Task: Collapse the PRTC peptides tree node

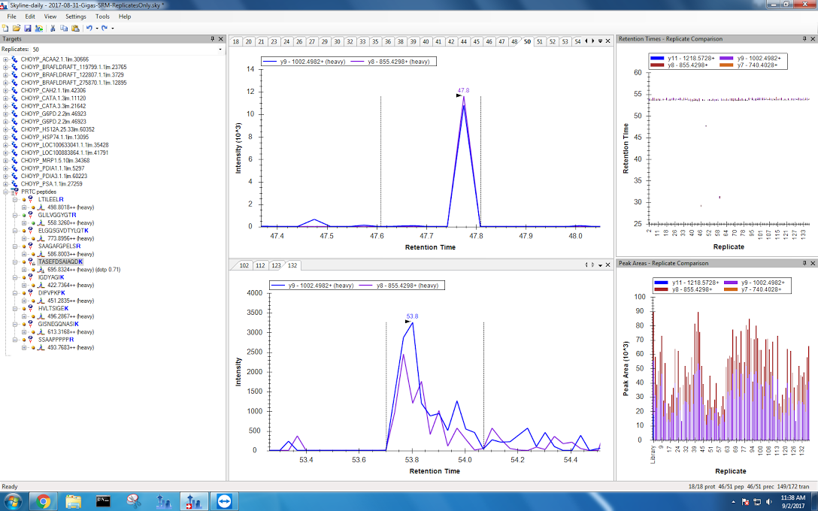Action: click(6, 192)
